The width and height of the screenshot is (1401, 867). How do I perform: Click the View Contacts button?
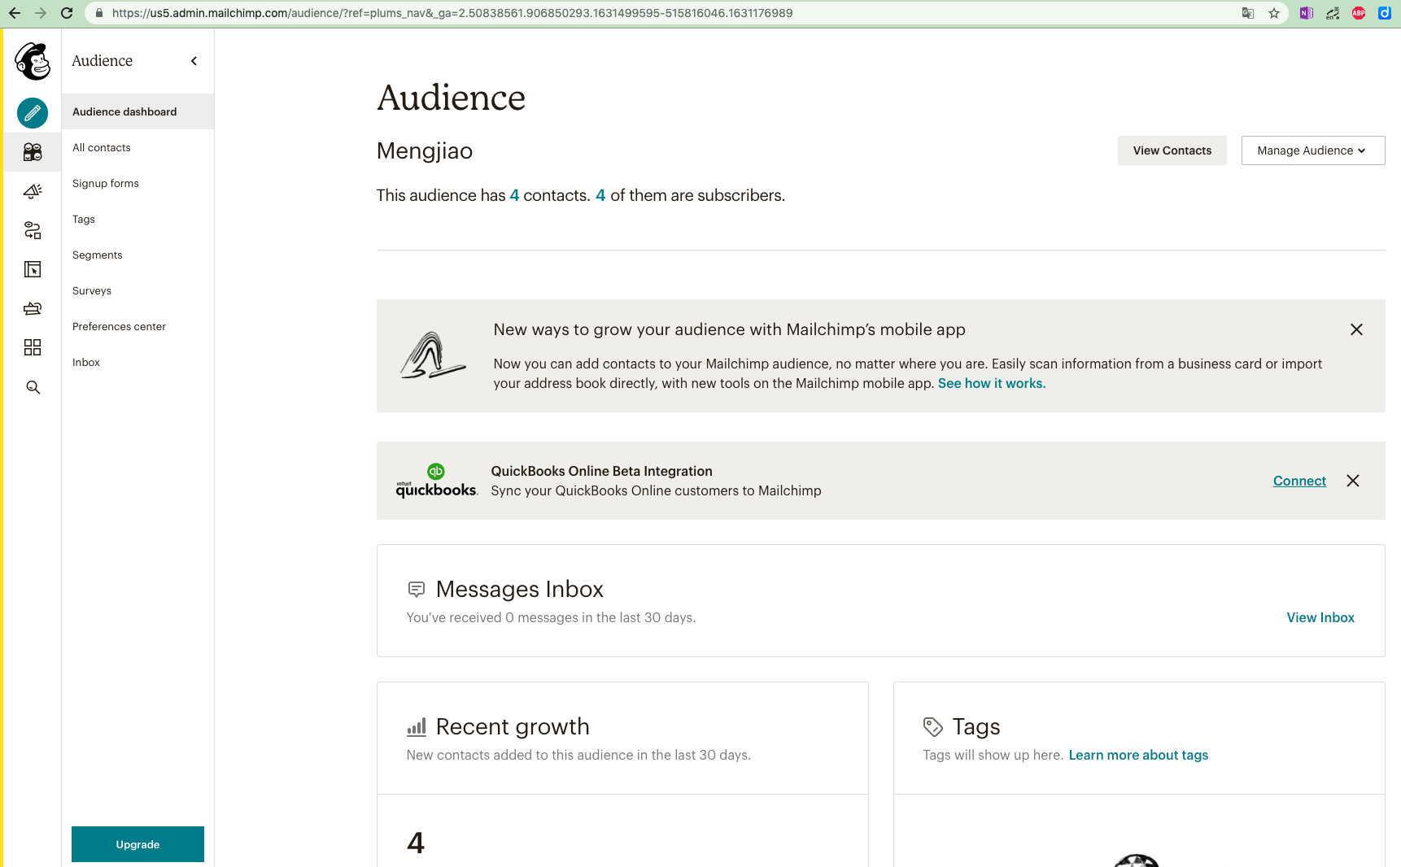pos(1172,150)
